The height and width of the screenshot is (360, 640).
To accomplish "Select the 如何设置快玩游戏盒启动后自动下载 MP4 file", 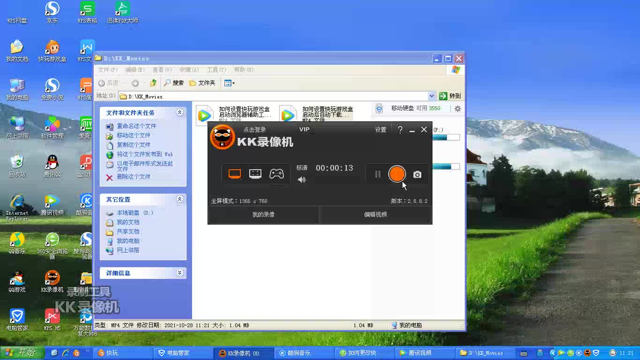I will pyautogui.click(x=317, y=115).
